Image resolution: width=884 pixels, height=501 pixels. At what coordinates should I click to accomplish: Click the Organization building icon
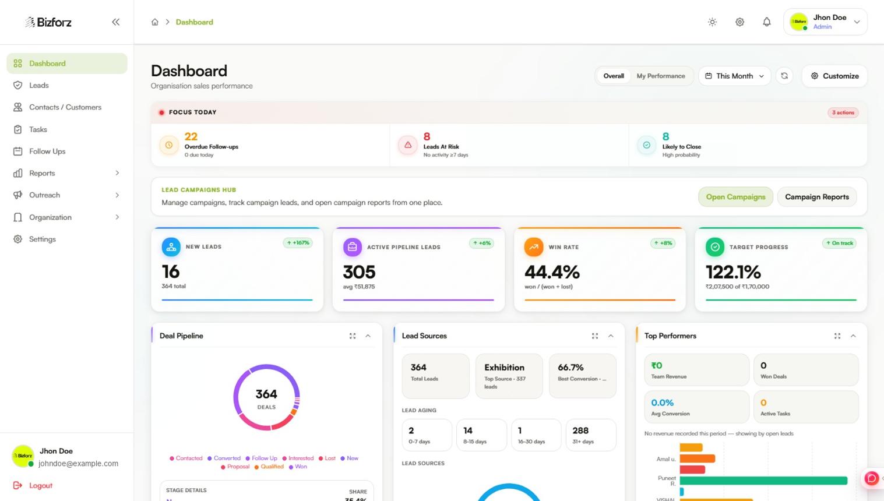point(18,217)
